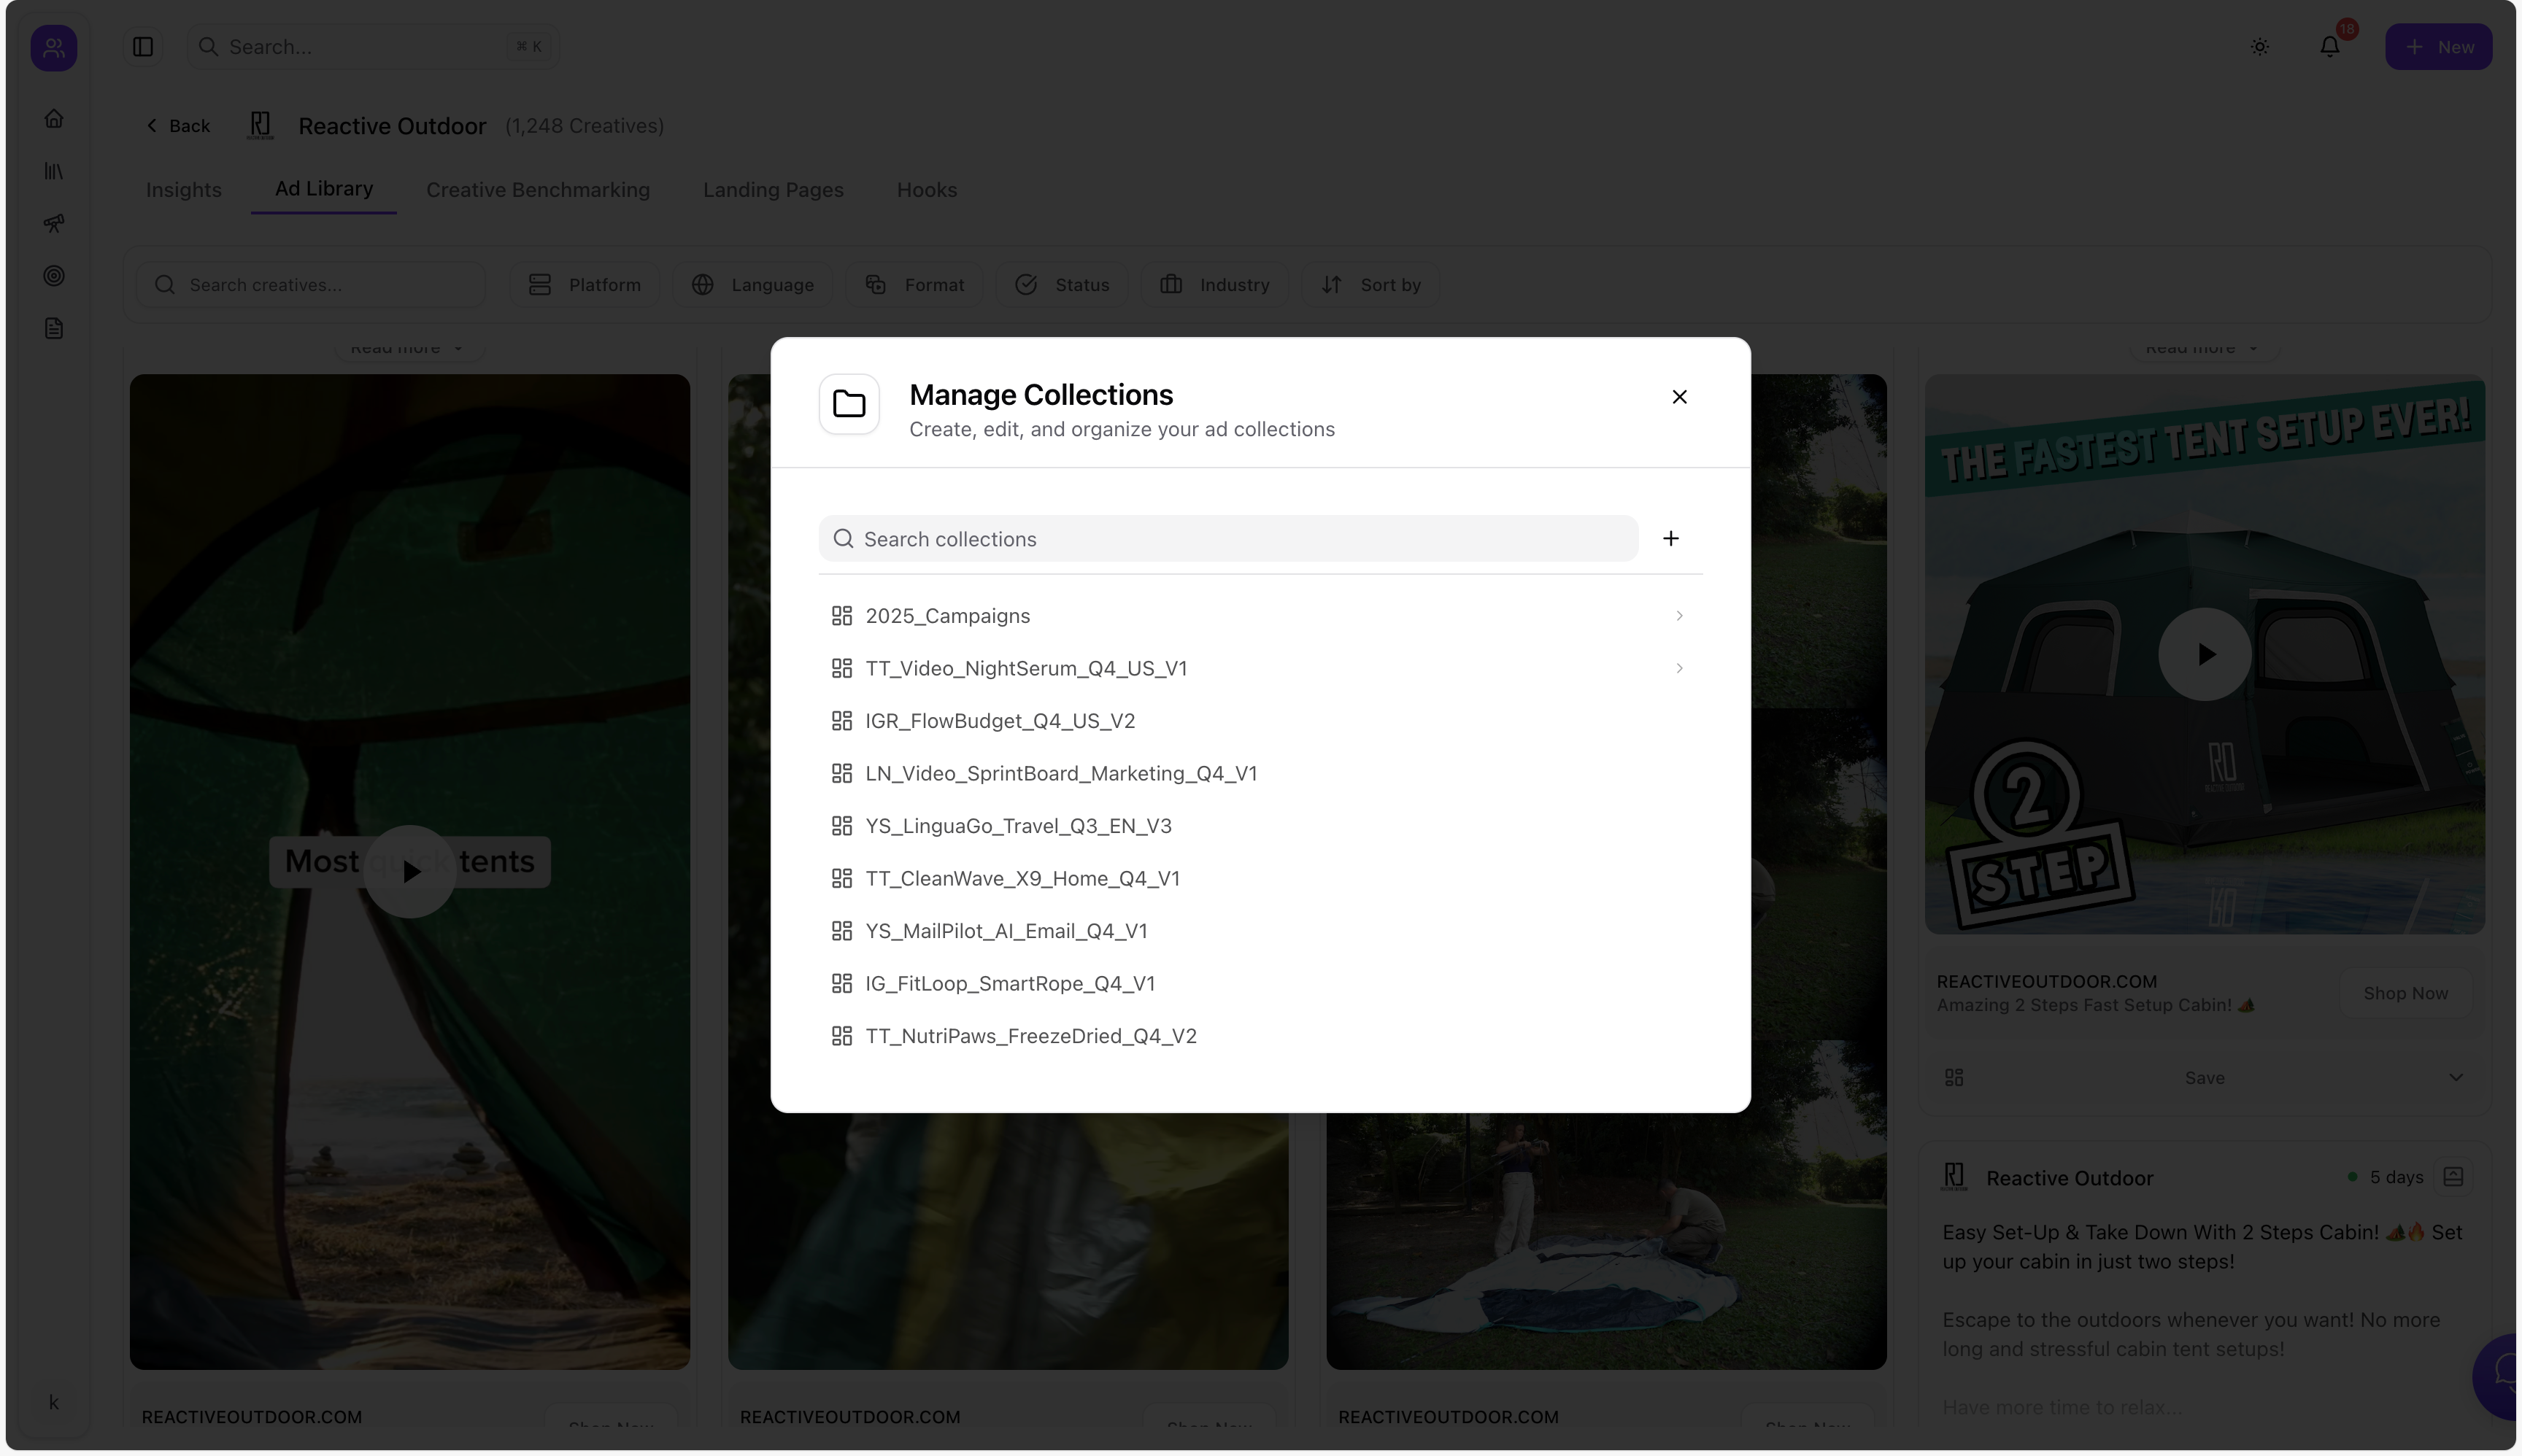Click the plus icon to add collection
This screenshot has width=2522, height=1456.
[1670, 539]
